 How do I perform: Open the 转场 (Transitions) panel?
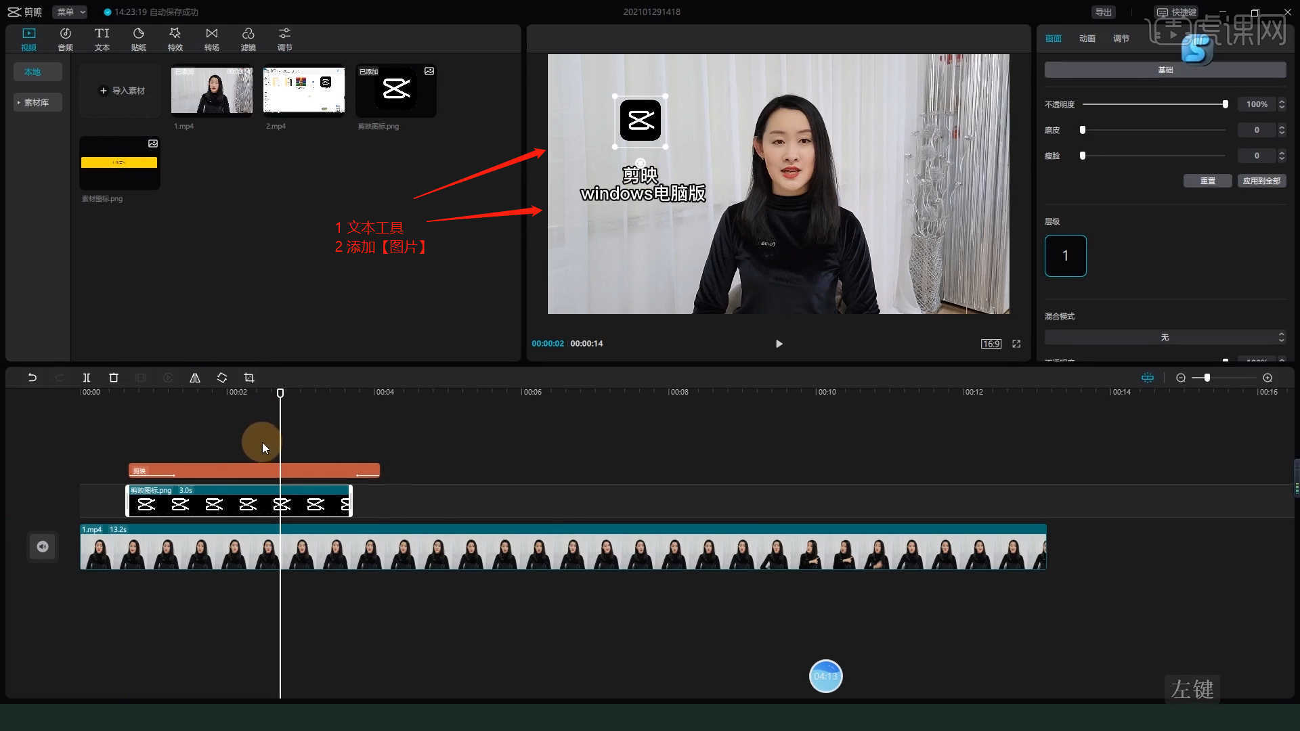coord(212,39)
